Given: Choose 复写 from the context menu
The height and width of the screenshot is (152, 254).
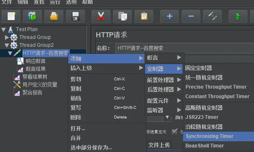Looking at the screenshot, I should tap(107, 108).
